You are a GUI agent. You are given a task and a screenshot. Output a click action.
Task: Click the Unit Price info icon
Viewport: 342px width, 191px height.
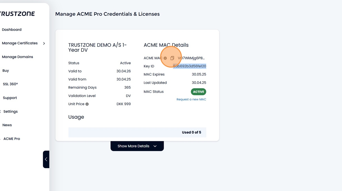pyautogui.click(x=87, y=104)
